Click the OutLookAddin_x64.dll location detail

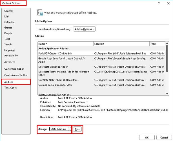[113, 110]
